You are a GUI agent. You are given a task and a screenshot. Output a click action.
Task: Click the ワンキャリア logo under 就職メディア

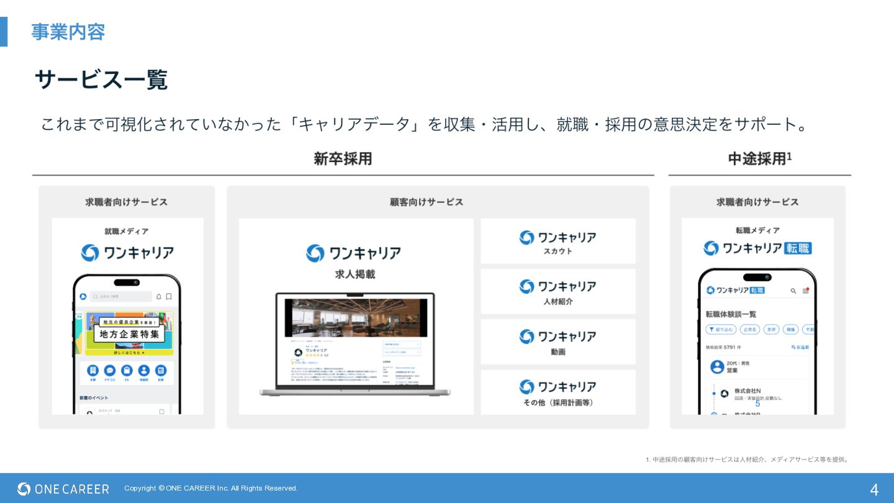click(127, 253)
